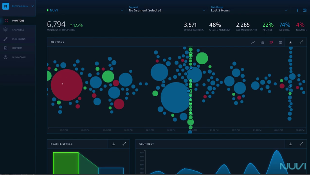Switch Mentions panel to bar chart view

[x=262, y=42]
